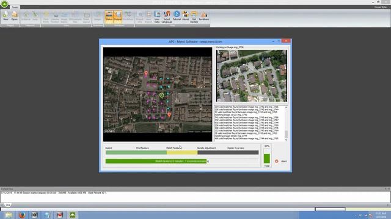Click the Open project icon
The height and width of the screenshot is (219, 391).
point(15,16)
